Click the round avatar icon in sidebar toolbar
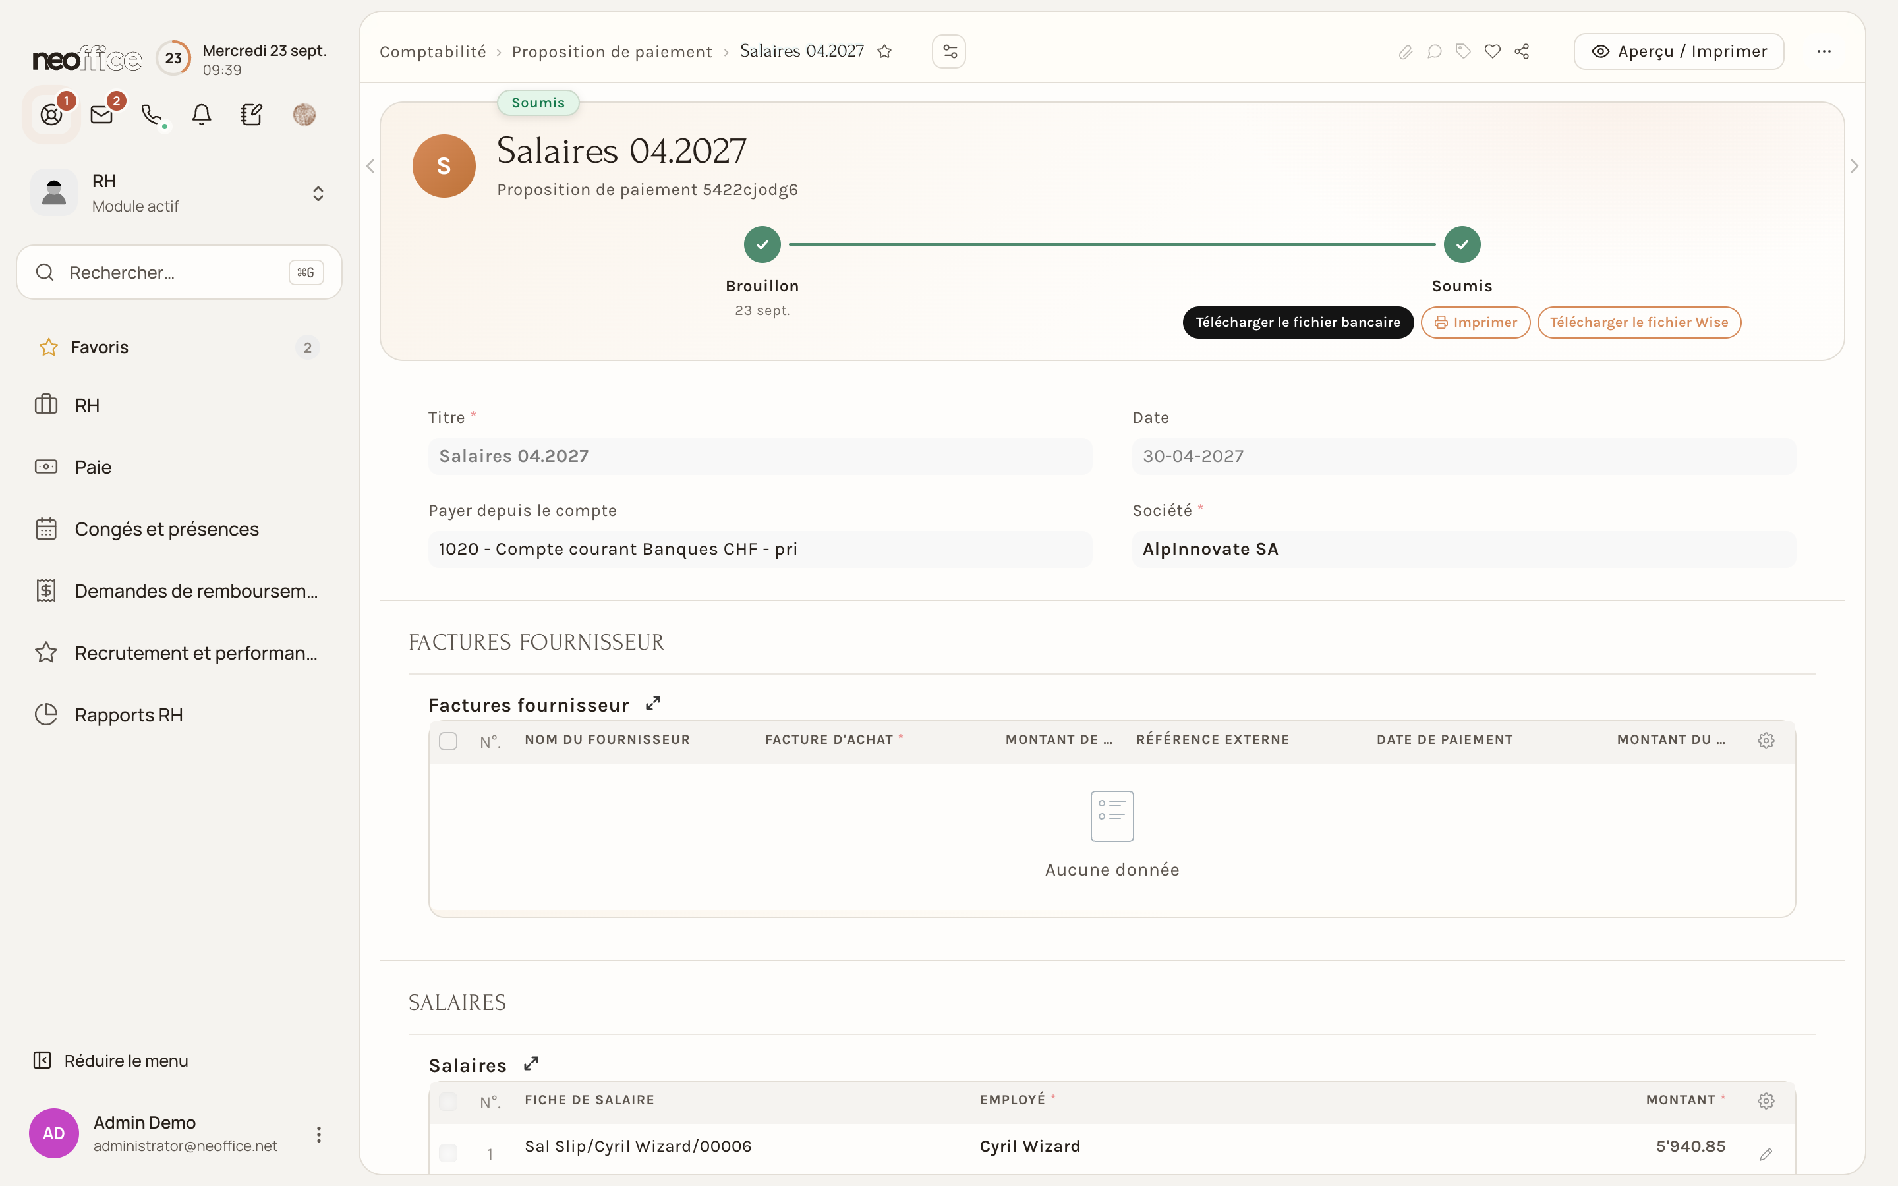The height and width of the screenshot is (1186, 1898). pyautogui.click(x=304, y=115)
